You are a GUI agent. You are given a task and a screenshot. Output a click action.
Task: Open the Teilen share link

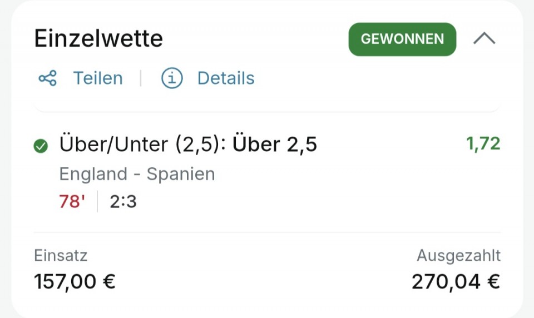98,78
